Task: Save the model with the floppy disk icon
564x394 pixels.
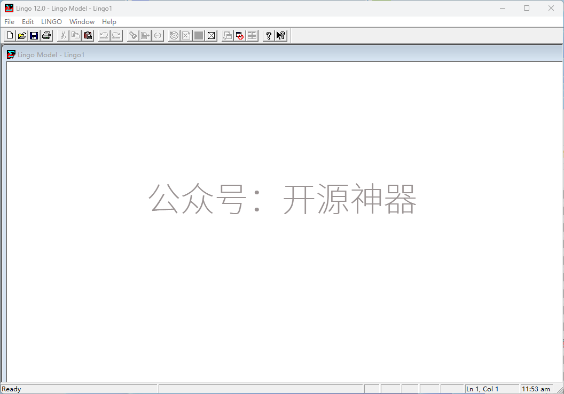Action: pyautogui.click(x=34, y=36)
